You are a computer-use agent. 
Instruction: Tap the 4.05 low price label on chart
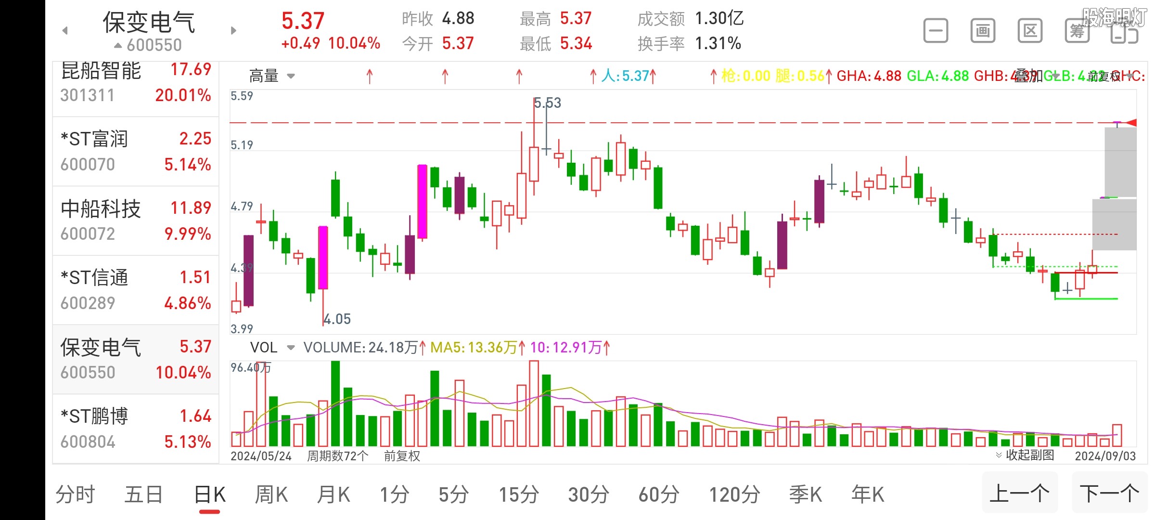pos(337,319)
